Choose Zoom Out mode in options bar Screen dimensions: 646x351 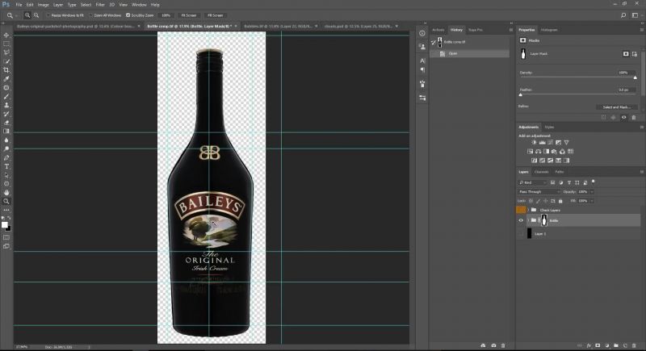[36, 15]
